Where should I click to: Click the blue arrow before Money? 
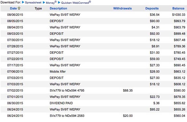tap(44, 2)
